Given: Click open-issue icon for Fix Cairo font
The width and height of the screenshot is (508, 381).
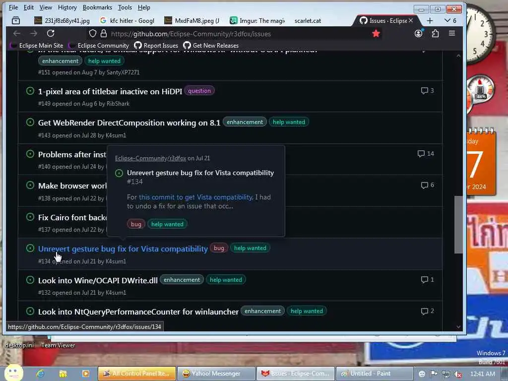Looking at the screenshot, I should pos(30,217).
